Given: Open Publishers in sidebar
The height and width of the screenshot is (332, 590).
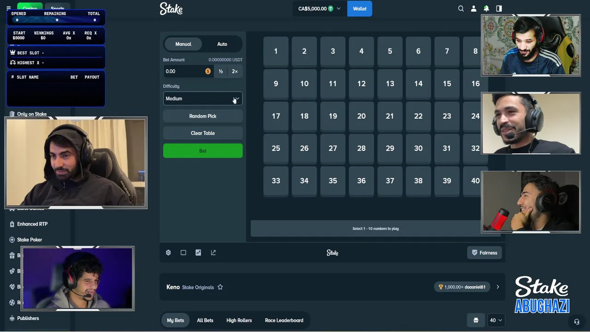Looking at the screenshot, I should click(29, 318).
